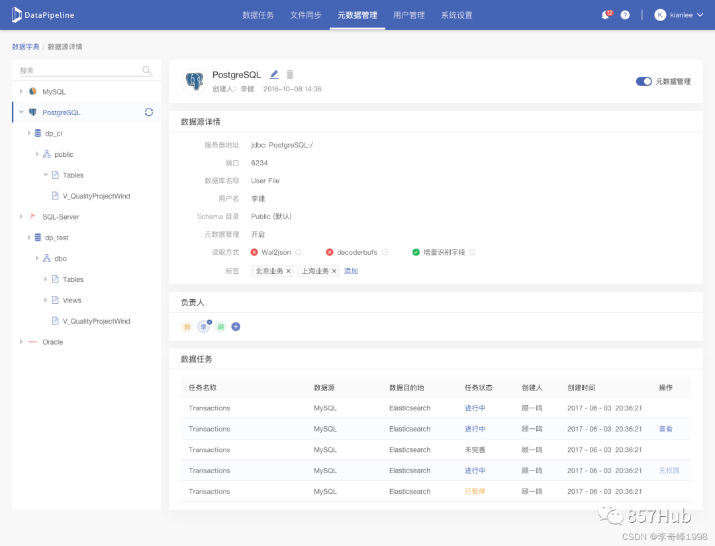Viewport: 715px width, 546px height.
Task: Click the dp_test database icon
Action: [38, 238]
